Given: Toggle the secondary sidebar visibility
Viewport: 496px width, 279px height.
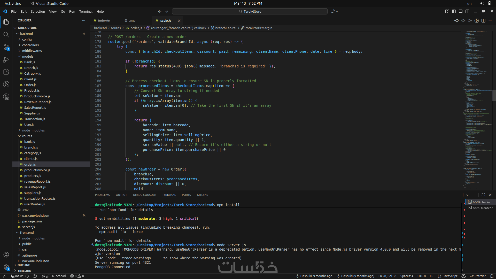Looking at the screenshot, I should [467, 11].
